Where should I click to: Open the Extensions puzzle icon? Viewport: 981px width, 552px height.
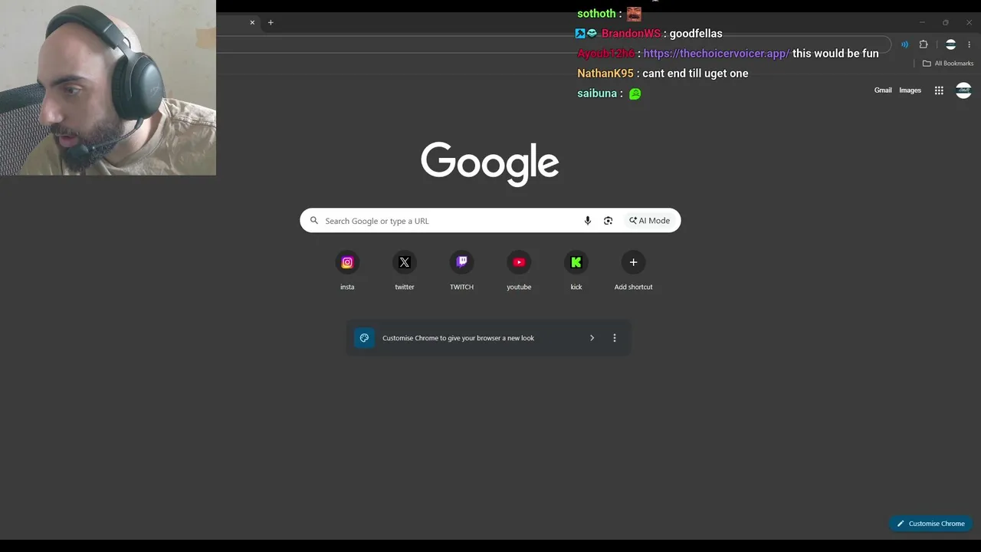pos(924,44)
